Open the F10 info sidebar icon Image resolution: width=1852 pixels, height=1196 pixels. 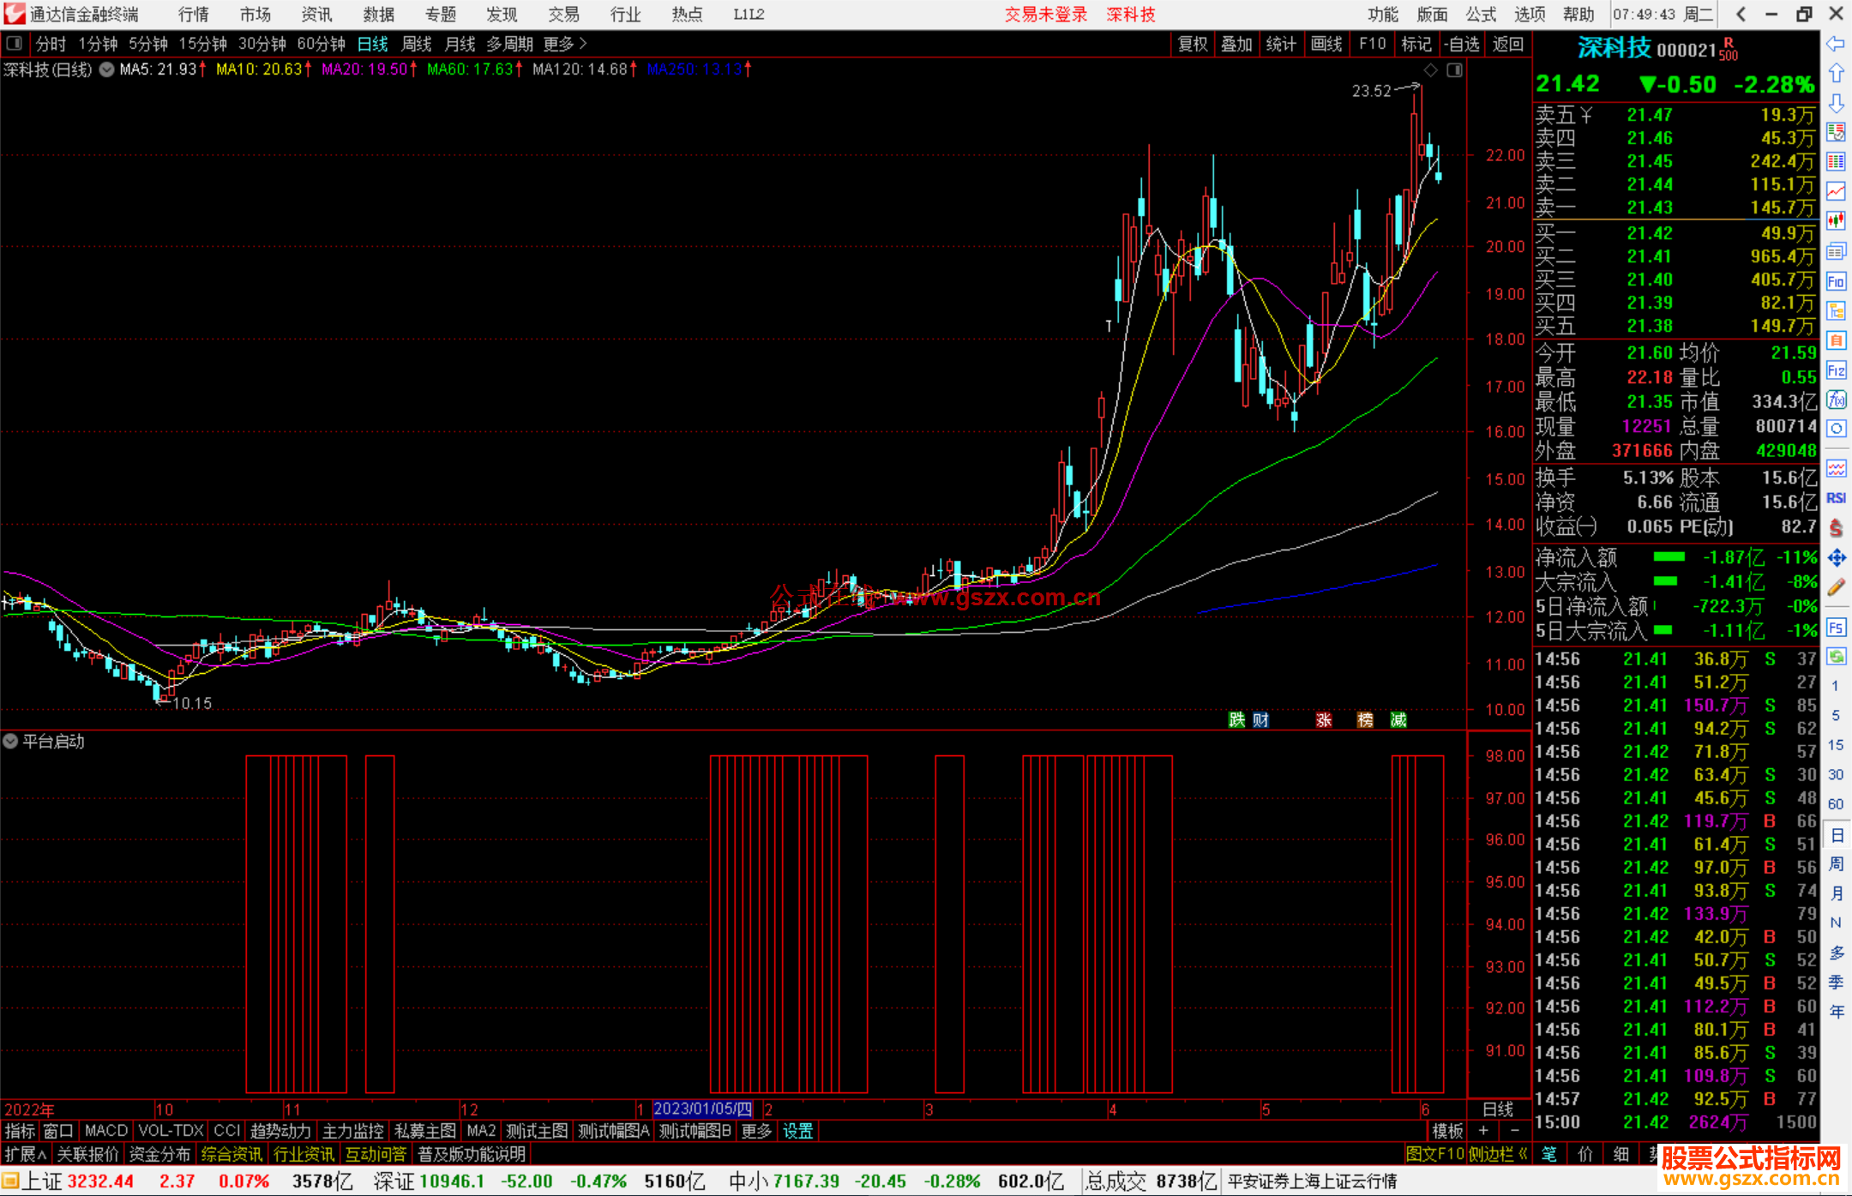1836,281
